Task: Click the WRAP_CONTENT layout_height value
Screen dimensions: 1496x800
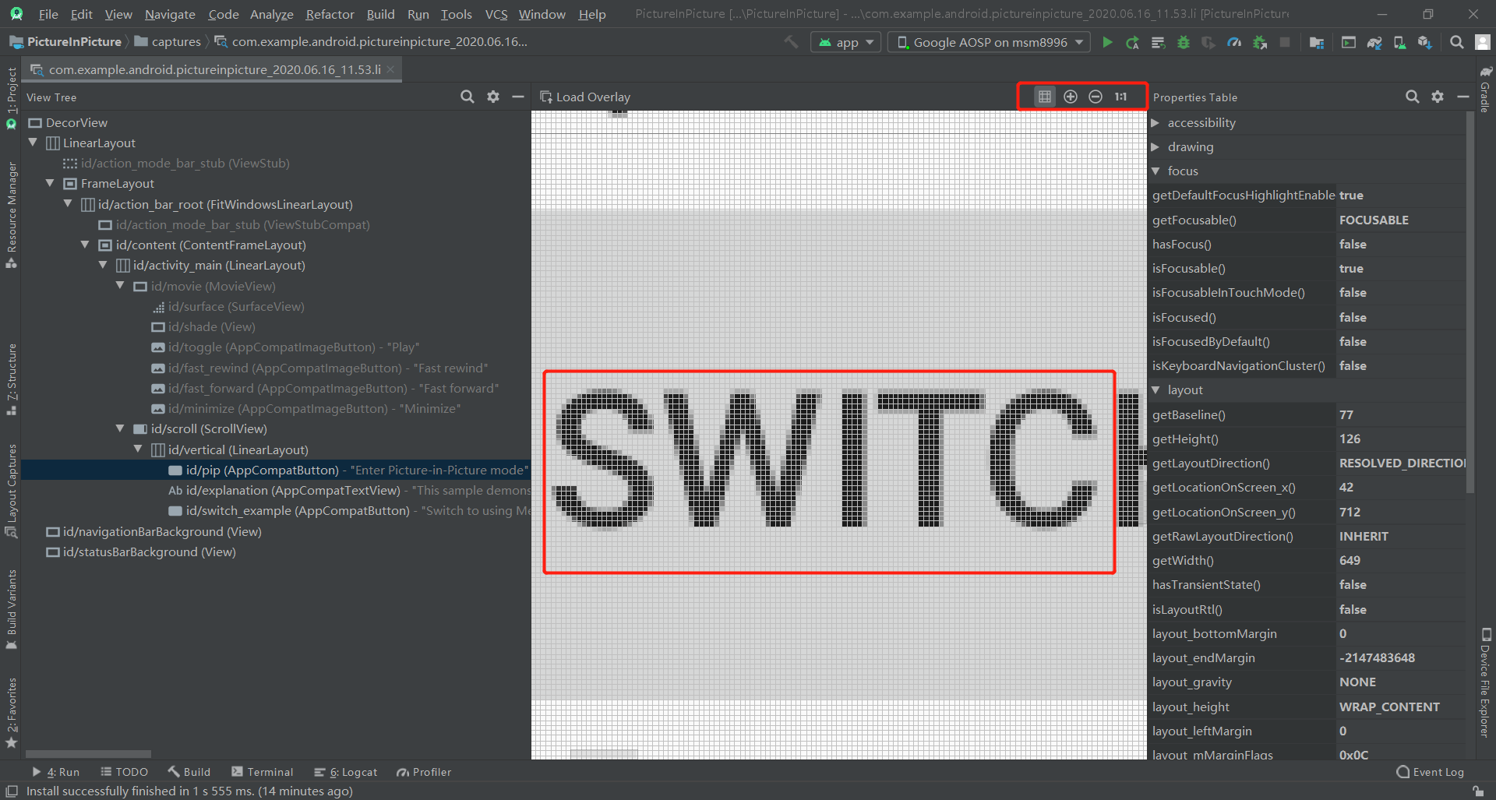Action: tap(1389, 707)
